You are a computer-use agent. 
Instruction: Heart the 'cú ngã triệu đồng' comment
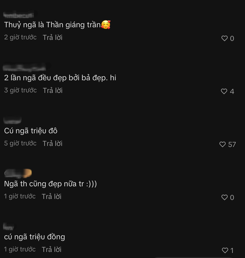[x=225, y=251]
